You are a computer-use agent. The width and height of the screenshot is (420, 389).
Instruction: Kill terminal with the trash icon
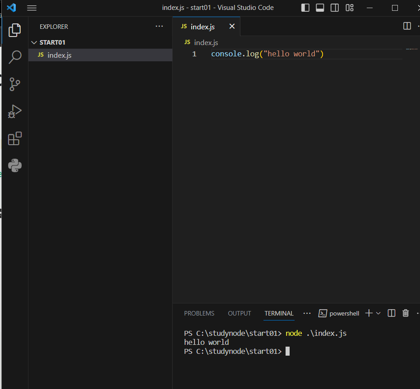point(406,313)
